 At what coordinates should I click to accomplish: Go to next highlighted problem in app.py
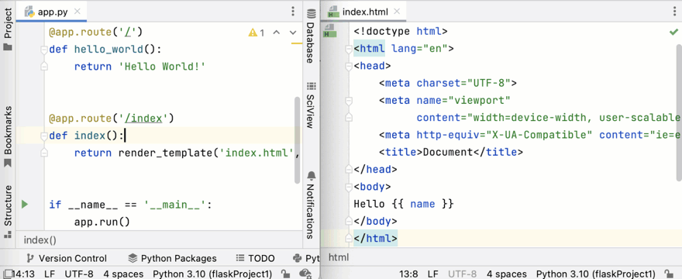[293, 33]
